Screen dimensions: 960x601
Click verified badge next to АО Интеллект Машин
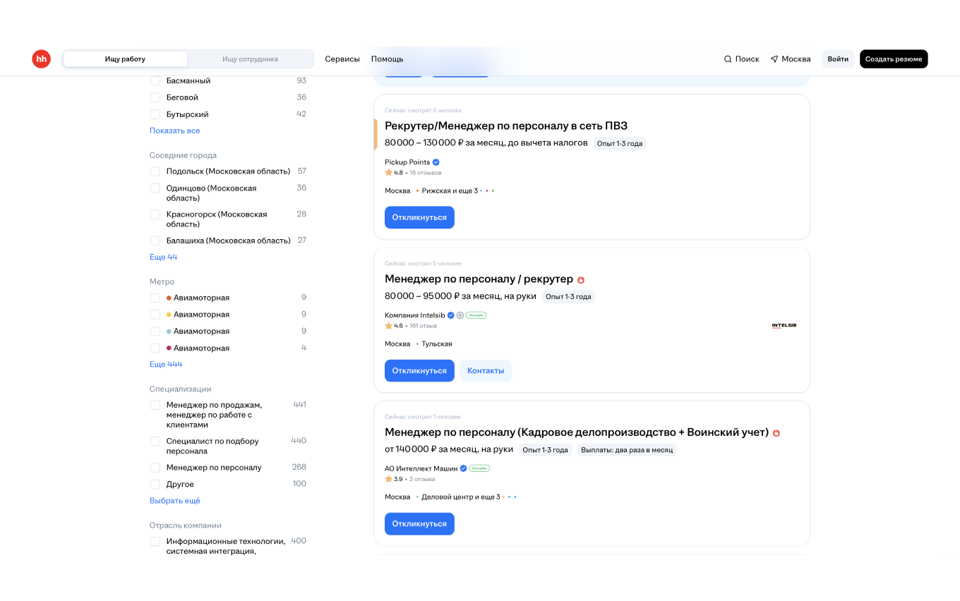[x=464, y=468]
